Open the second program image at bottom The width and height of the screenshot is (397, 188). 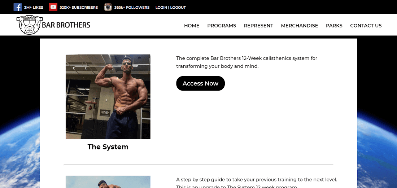point(108,182)
